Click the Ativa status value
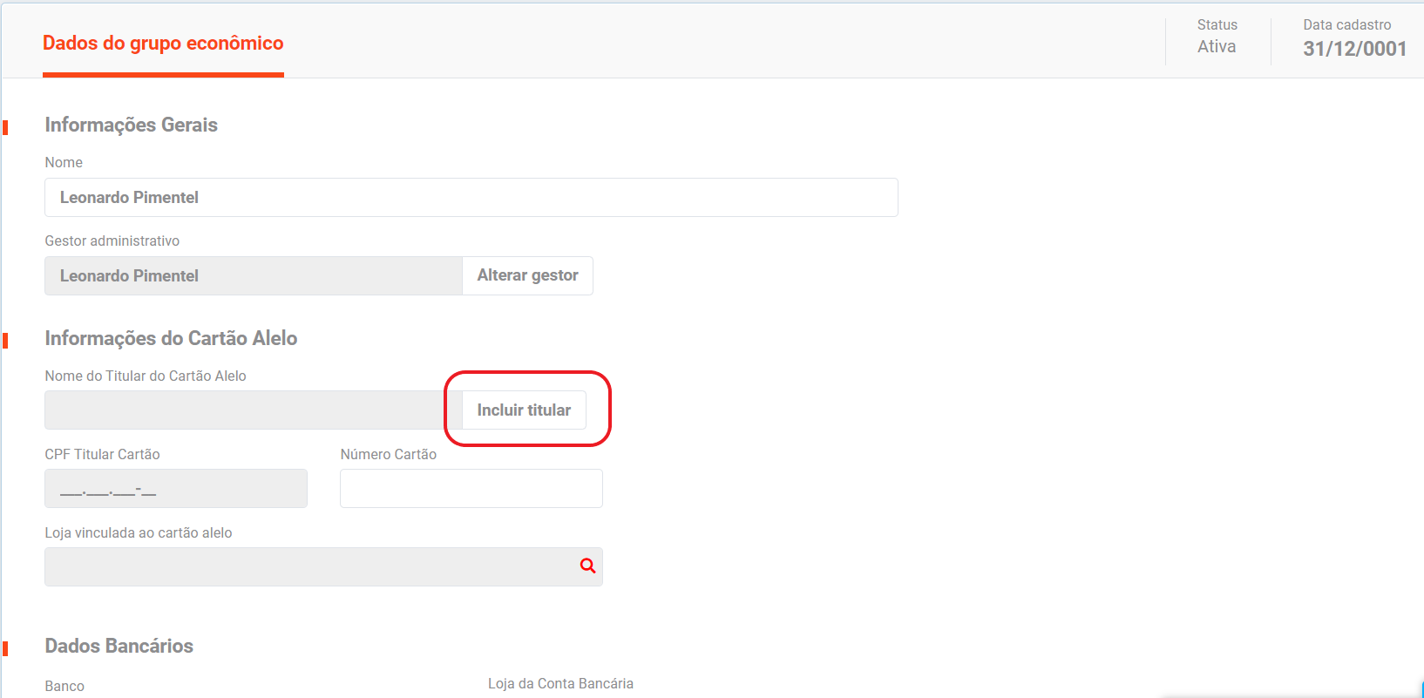Image resolution: width=1424 pixels, height=698 pixels. pos(1217,47)
